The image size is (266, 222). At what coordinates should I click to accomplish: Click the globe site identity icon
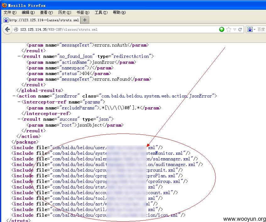(16, 30)
